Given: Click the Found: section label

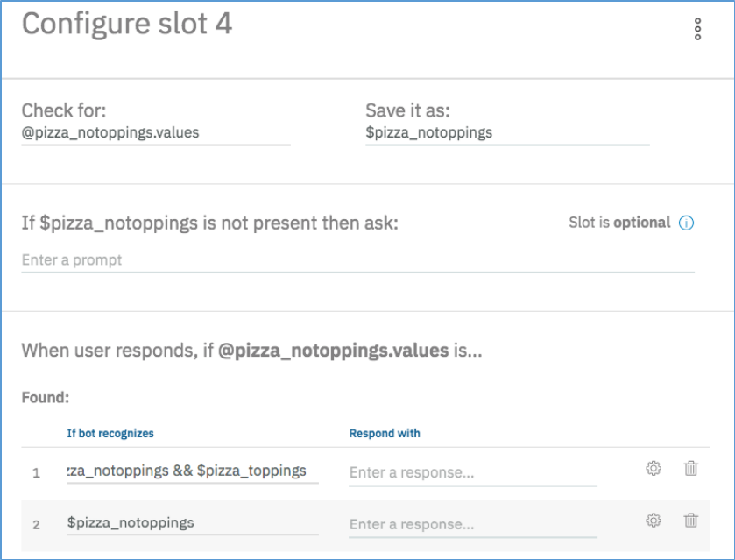Looking at the screenshot, I should [45, 397].
